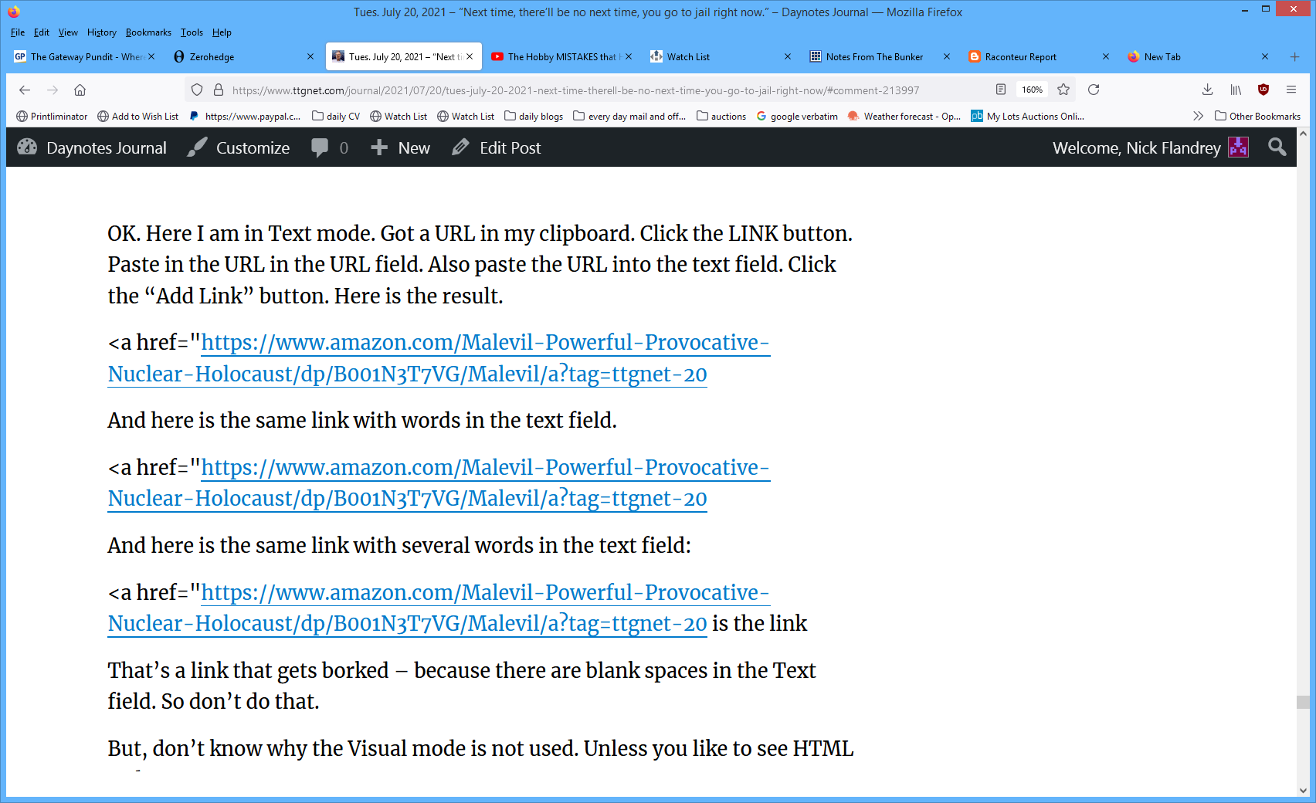Click the uBlock shield extension icon

coord(1263,90)
